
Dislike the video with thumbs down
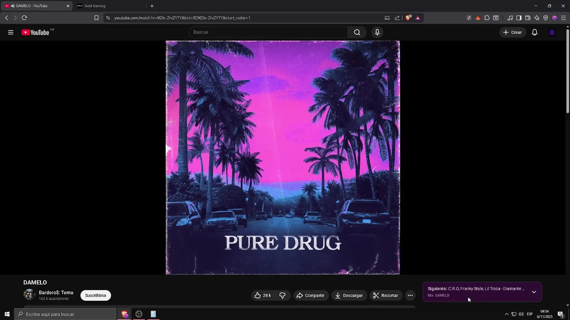(x=282, y=296)
